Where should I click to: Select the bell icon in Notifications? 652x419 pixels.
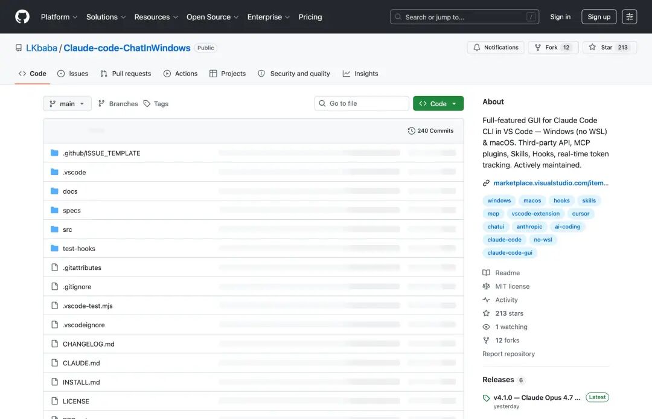pos(476,47)
